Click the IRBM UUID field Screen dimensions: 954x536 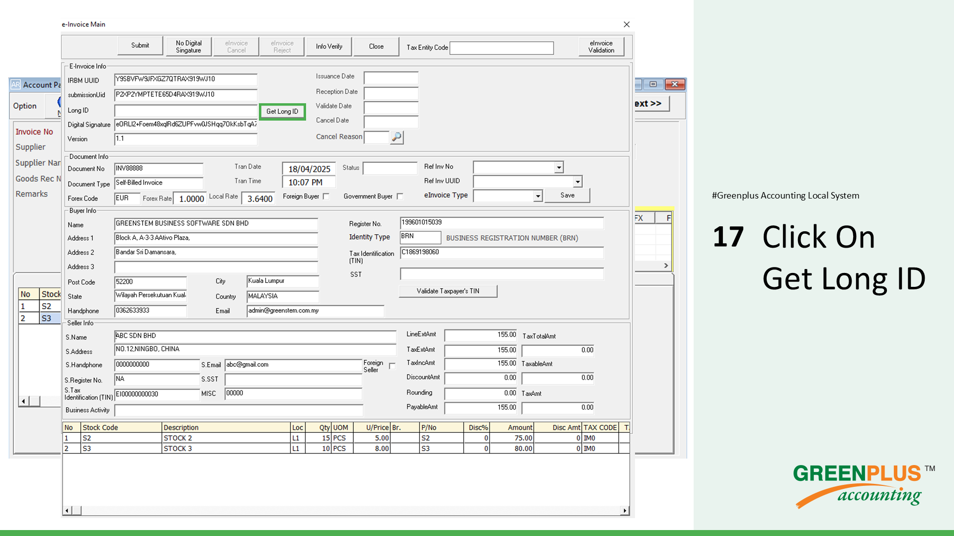(x=186, y=79)
